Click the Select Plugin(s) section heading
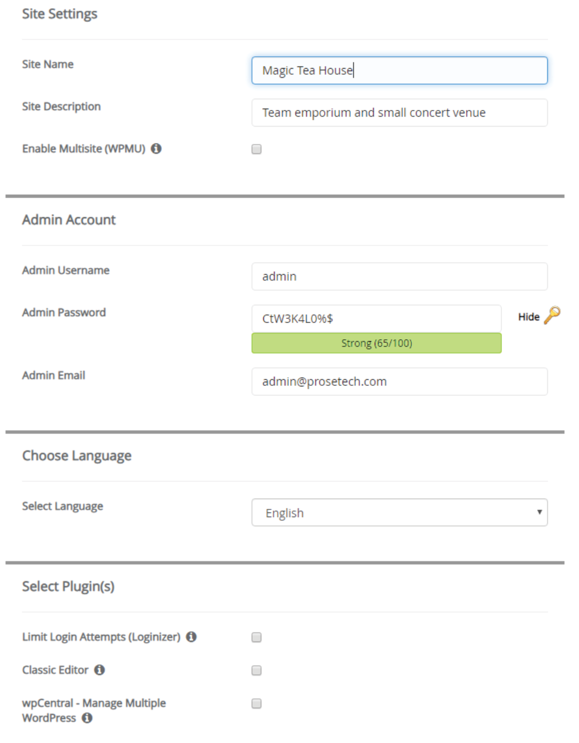The image size is (579, 743). tap(69, 587)
